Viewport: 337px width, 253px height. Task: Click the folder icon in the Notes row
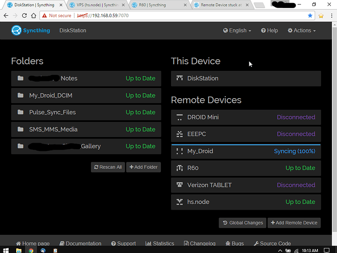20,78
